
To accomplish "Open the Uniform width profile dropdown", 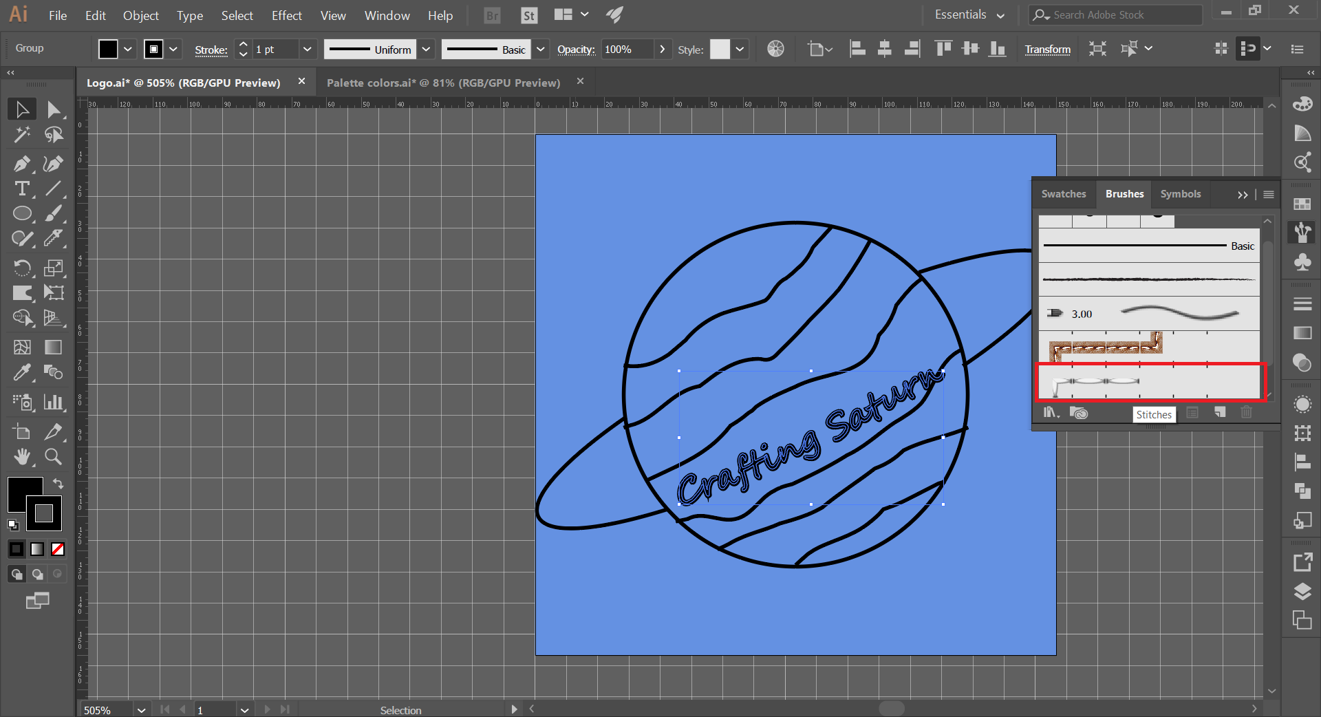I will coord(426,49).
